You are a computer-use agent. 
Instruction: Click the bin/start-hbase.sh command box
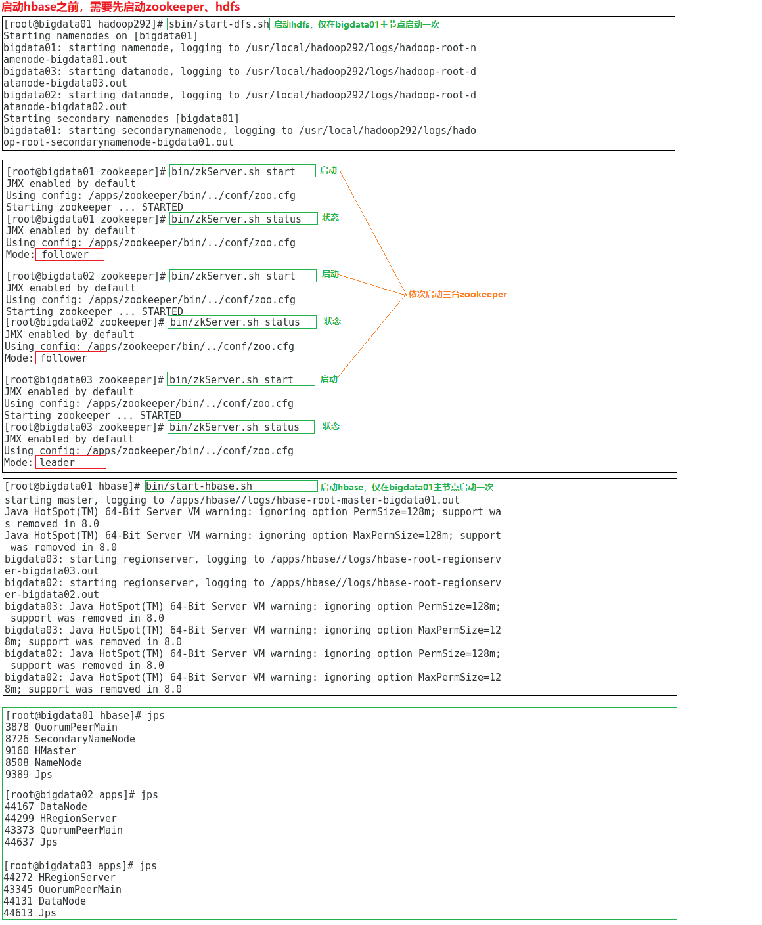[x=231, y=486]
